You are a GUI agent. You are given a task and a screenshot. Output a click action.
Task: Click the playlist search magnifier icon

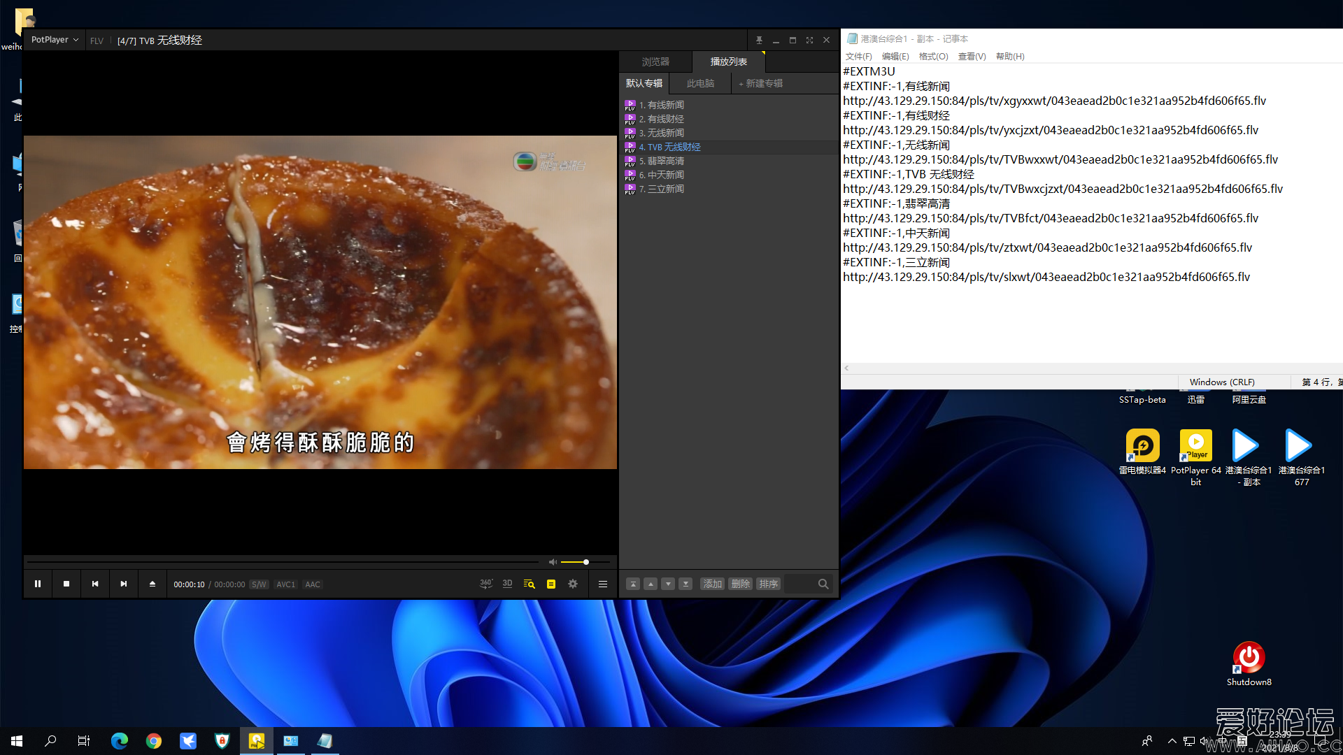823,584
